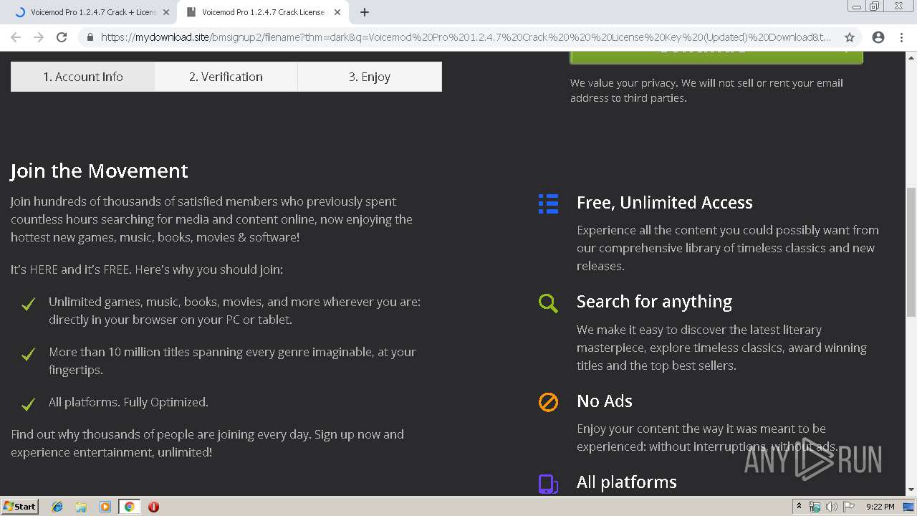The width and height of the screenshot is (917, 516).
Task: Close the active Voicemod Crack License tab
Action: 337,12
